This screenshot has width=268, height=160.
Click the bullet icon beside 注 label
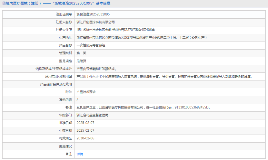coord(67,154)
